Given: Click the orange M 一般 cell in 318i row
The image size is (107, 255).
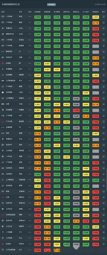Looking at the screenshot, I should pos(37,139).
